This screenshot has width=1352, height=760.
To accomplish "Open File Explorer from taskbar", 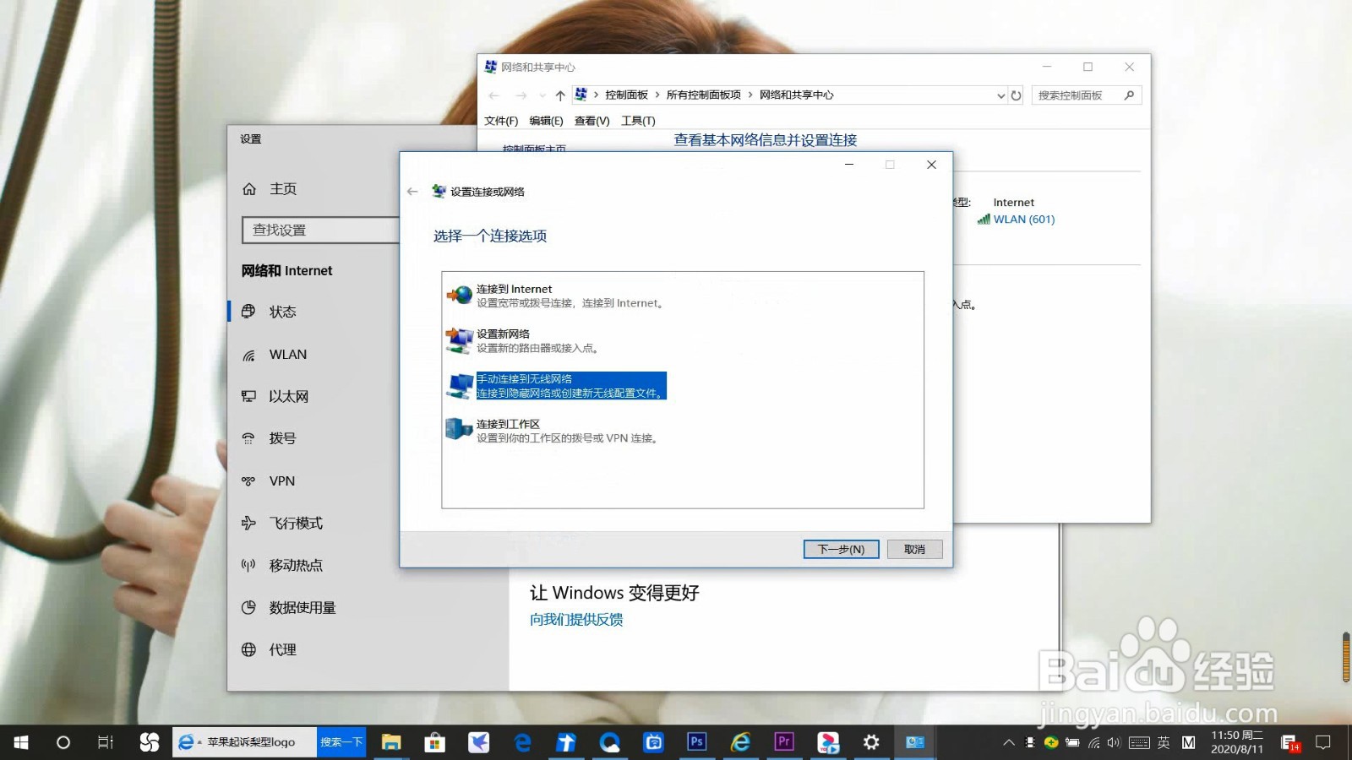I will pyautogui.click(x=390, y=742).
